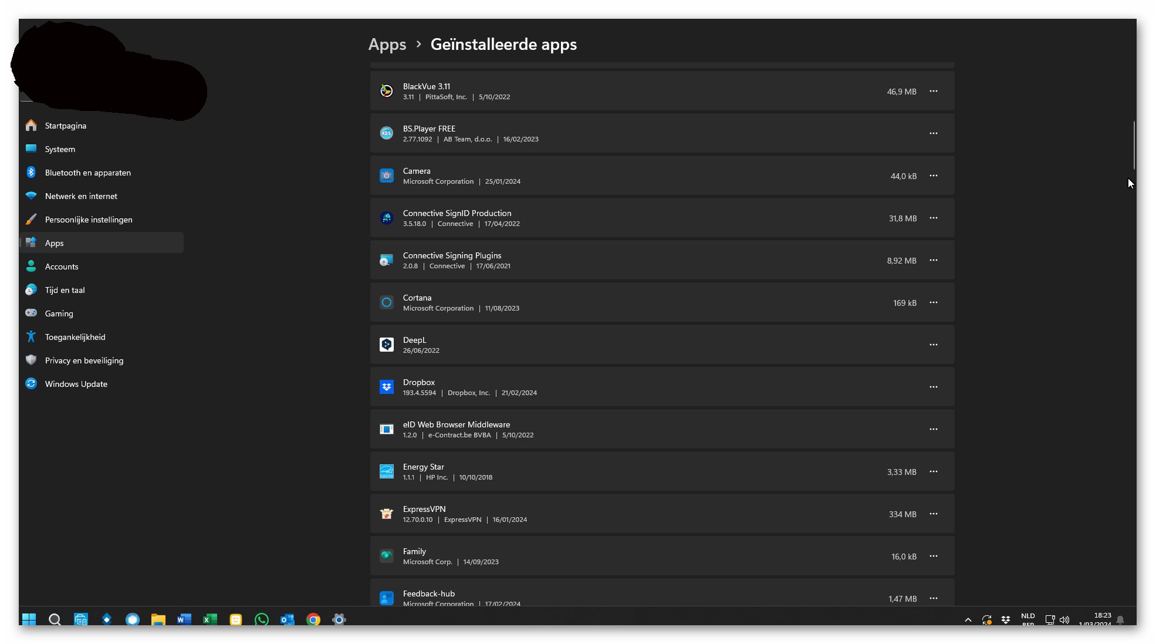This screenshot has width=1156, height=644.
Task: Open Bluetooth en apparaten section
Action: click(87, 173)
